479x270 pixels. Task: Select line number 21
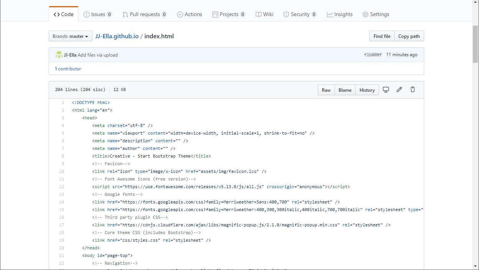pyautogui.click(x=62, y=255)
